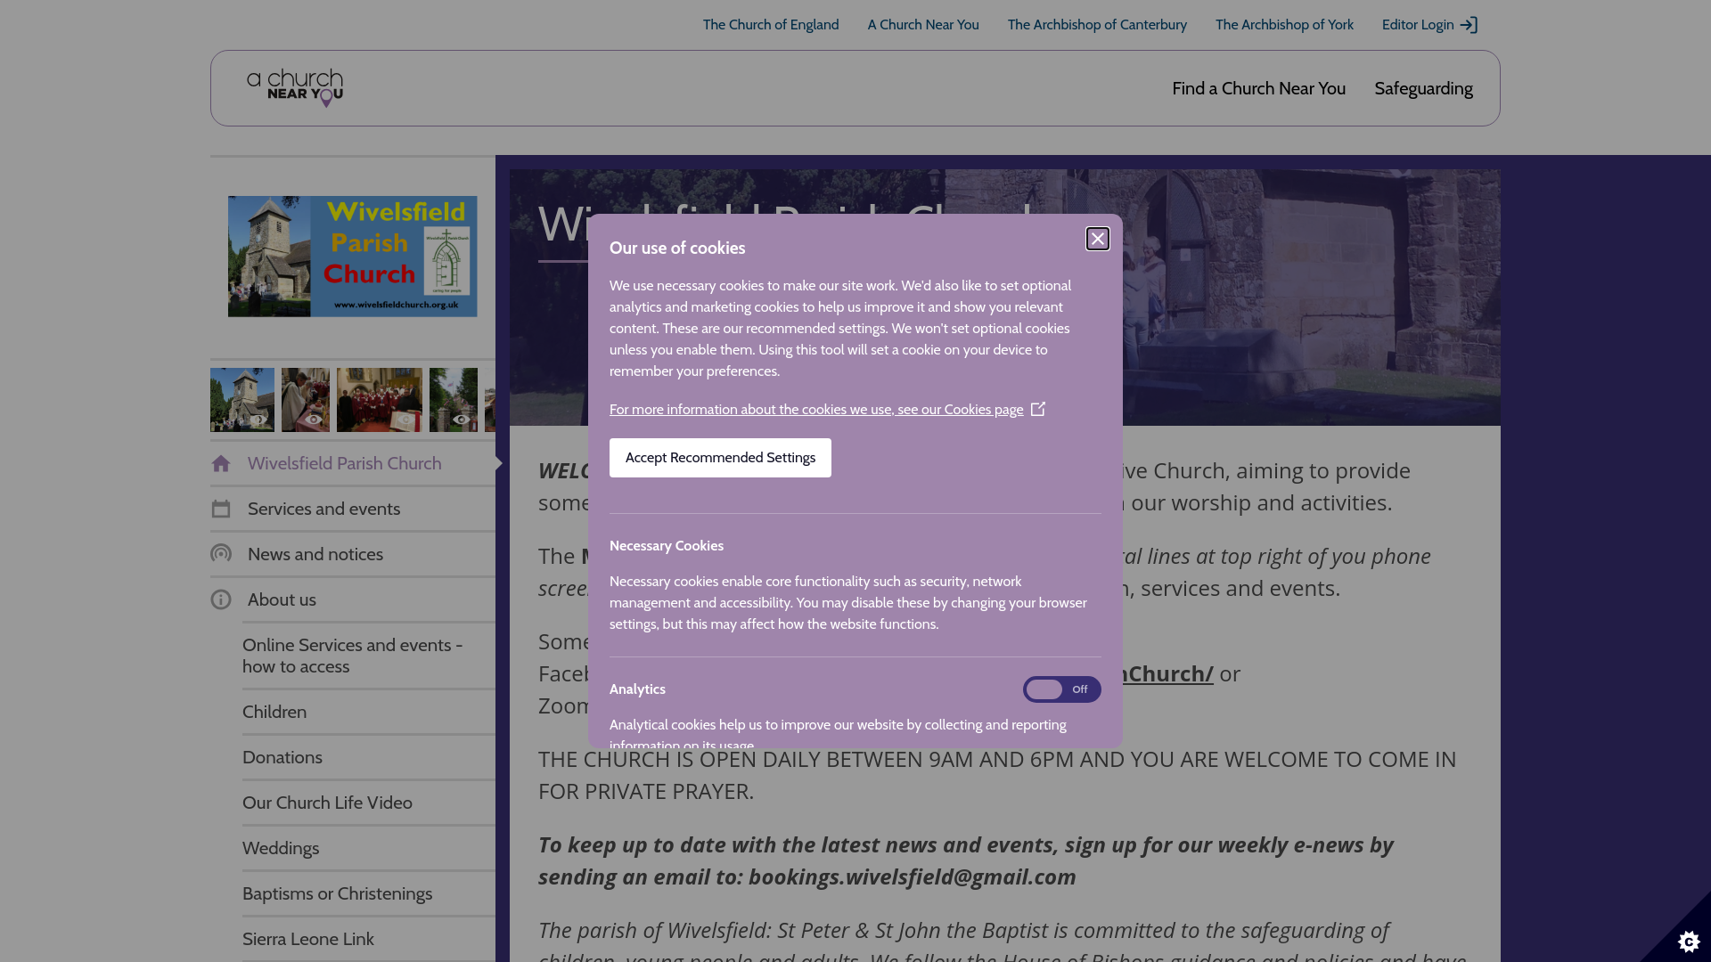
Task: Open the Cookies page information link
Action: [x=816, y=410]
